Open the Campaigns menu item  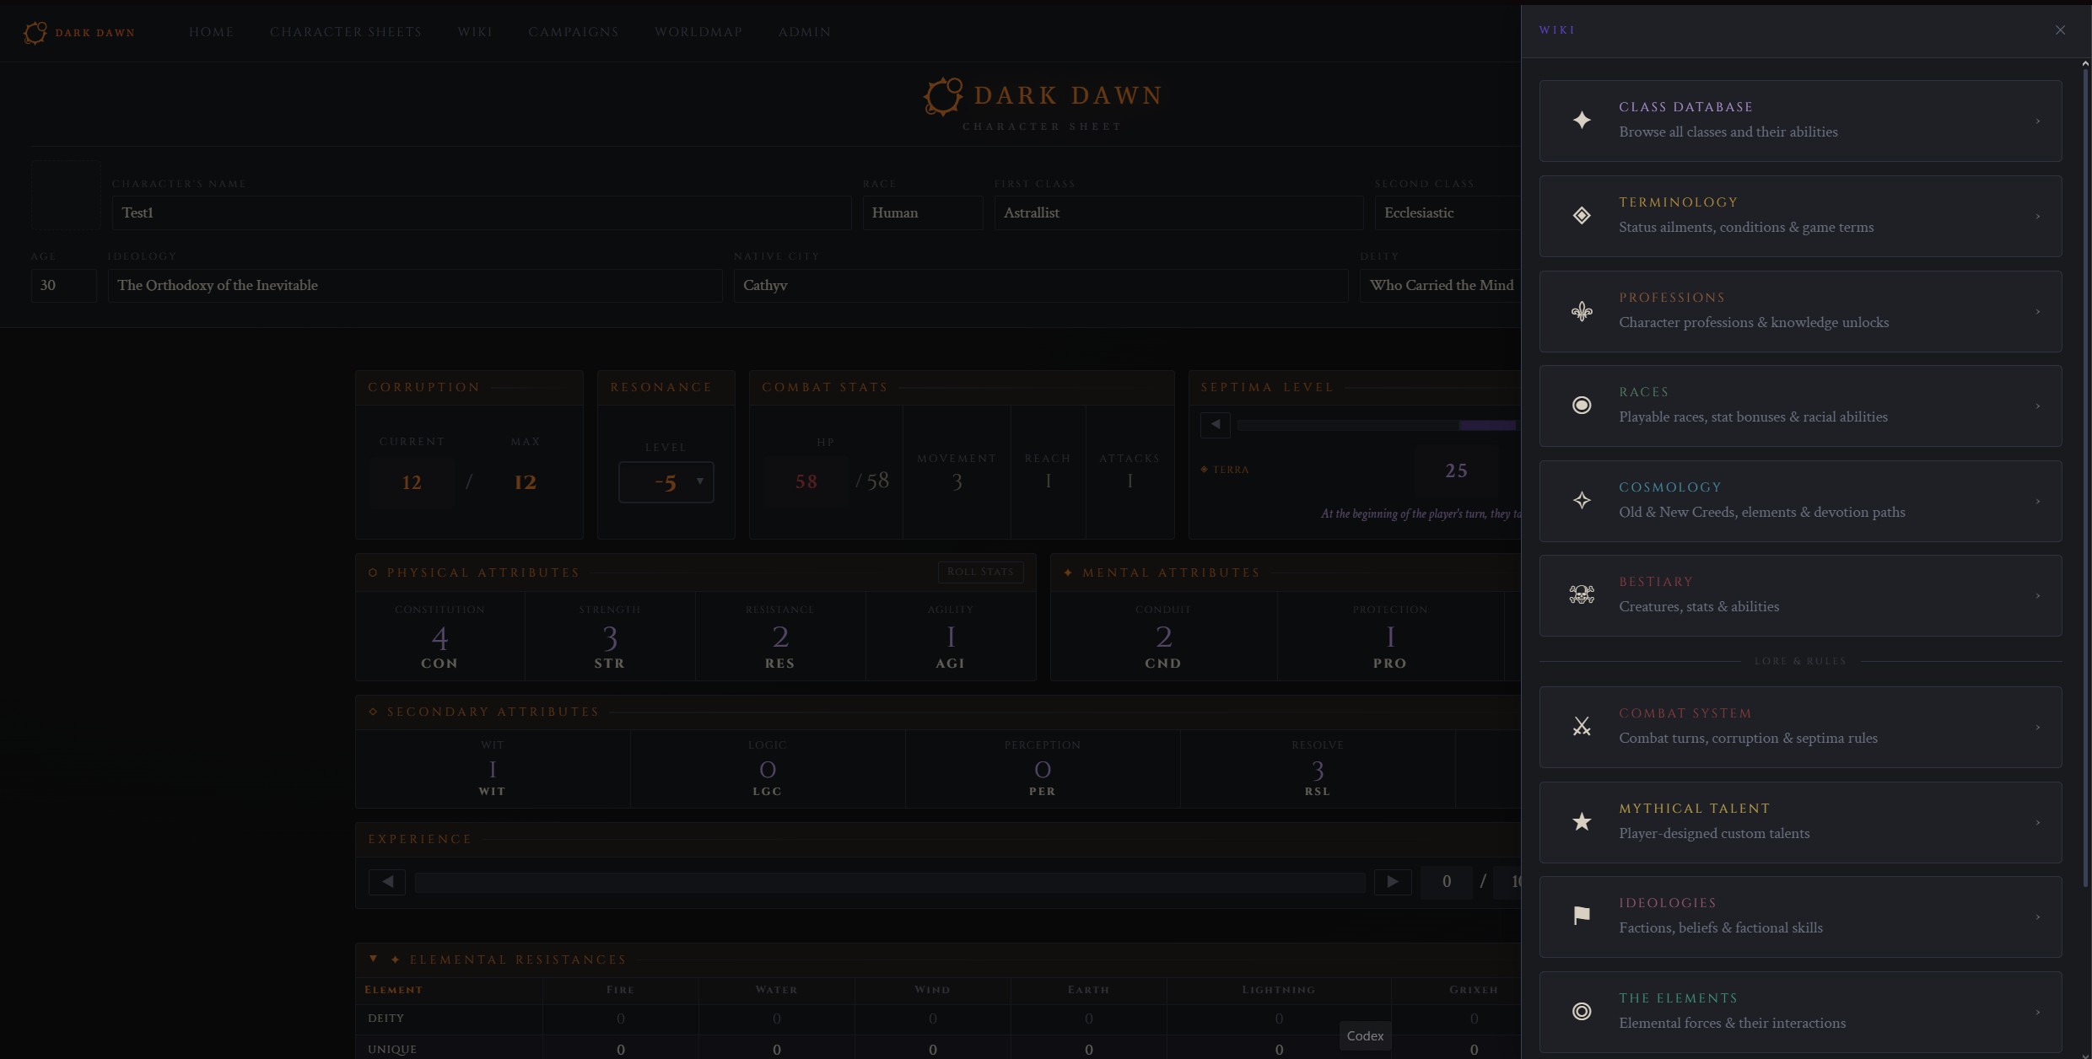[x=574, y=32]
